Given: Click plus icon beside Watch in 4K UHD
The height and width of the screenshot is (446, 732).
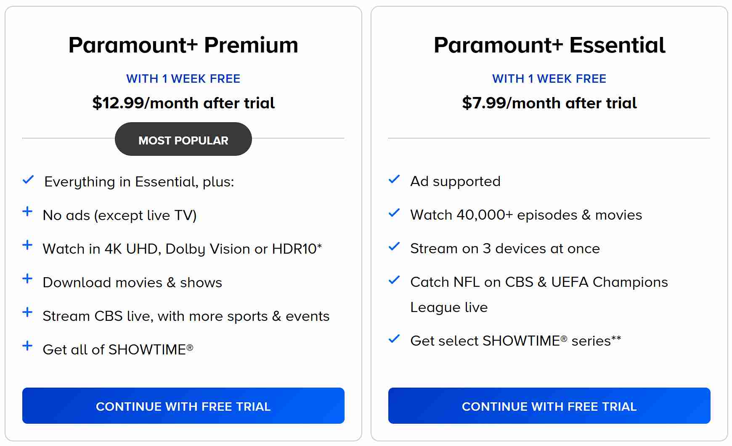Looking at the screenshot, I should click(x=27, y=245).
